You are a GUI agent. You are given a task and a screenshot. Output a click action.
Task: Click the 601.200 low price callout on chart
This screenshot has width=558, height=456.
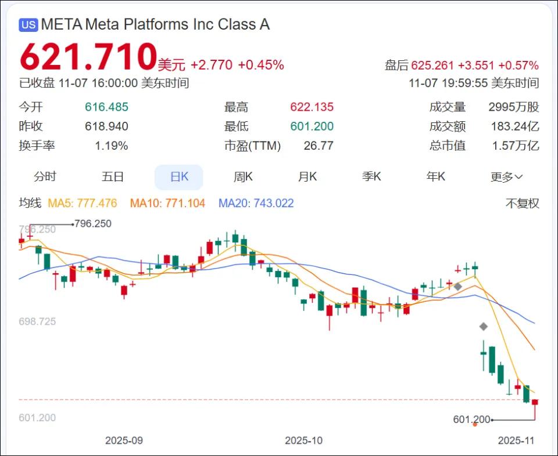click(x=471, y=419)
